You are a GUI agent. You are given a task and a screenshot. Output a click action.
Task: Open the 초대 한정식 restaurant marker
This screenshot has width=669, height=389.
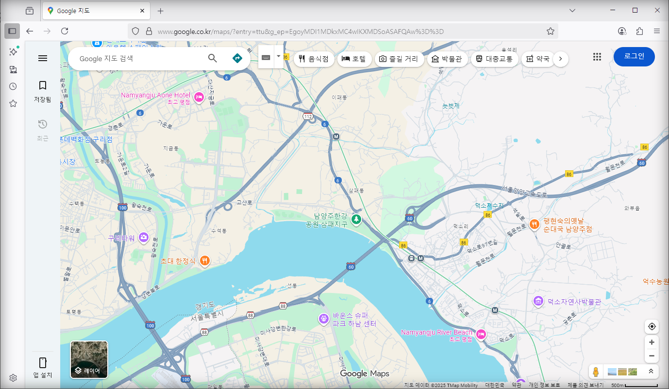[x=205, y=260]
